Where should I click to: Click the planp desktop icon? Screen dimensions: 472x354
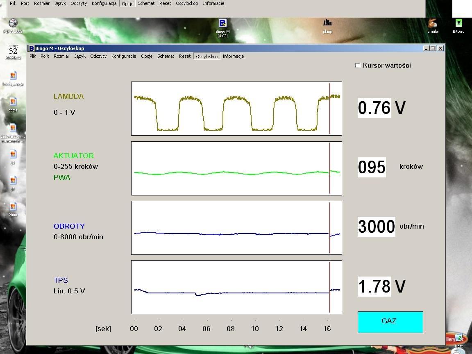[327, 23]
